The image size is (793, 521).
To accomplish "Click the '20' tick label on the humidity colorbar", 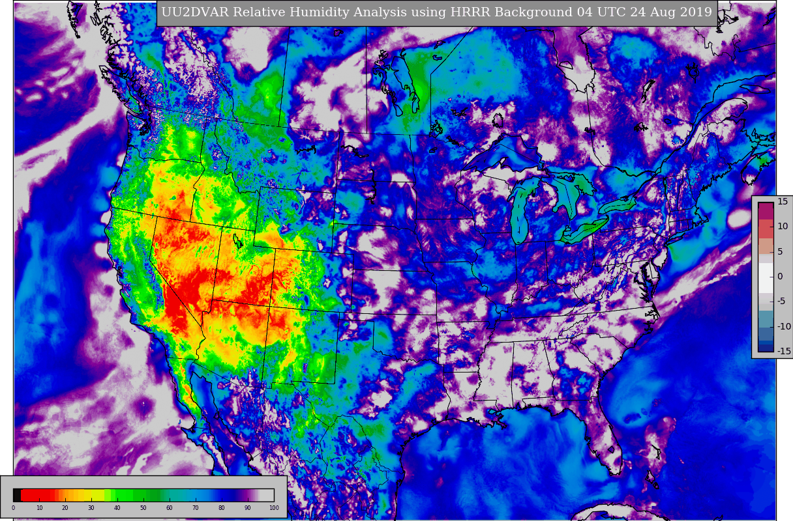I will point(65,508).
